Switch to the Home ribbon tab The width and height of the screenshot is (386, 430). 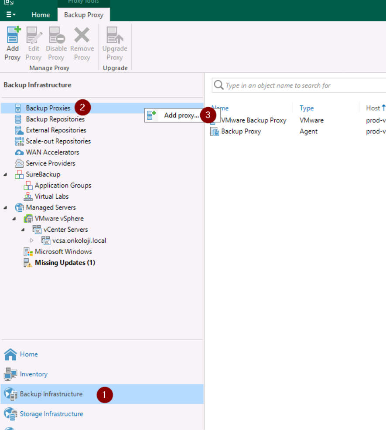click(x=41, y=15)
